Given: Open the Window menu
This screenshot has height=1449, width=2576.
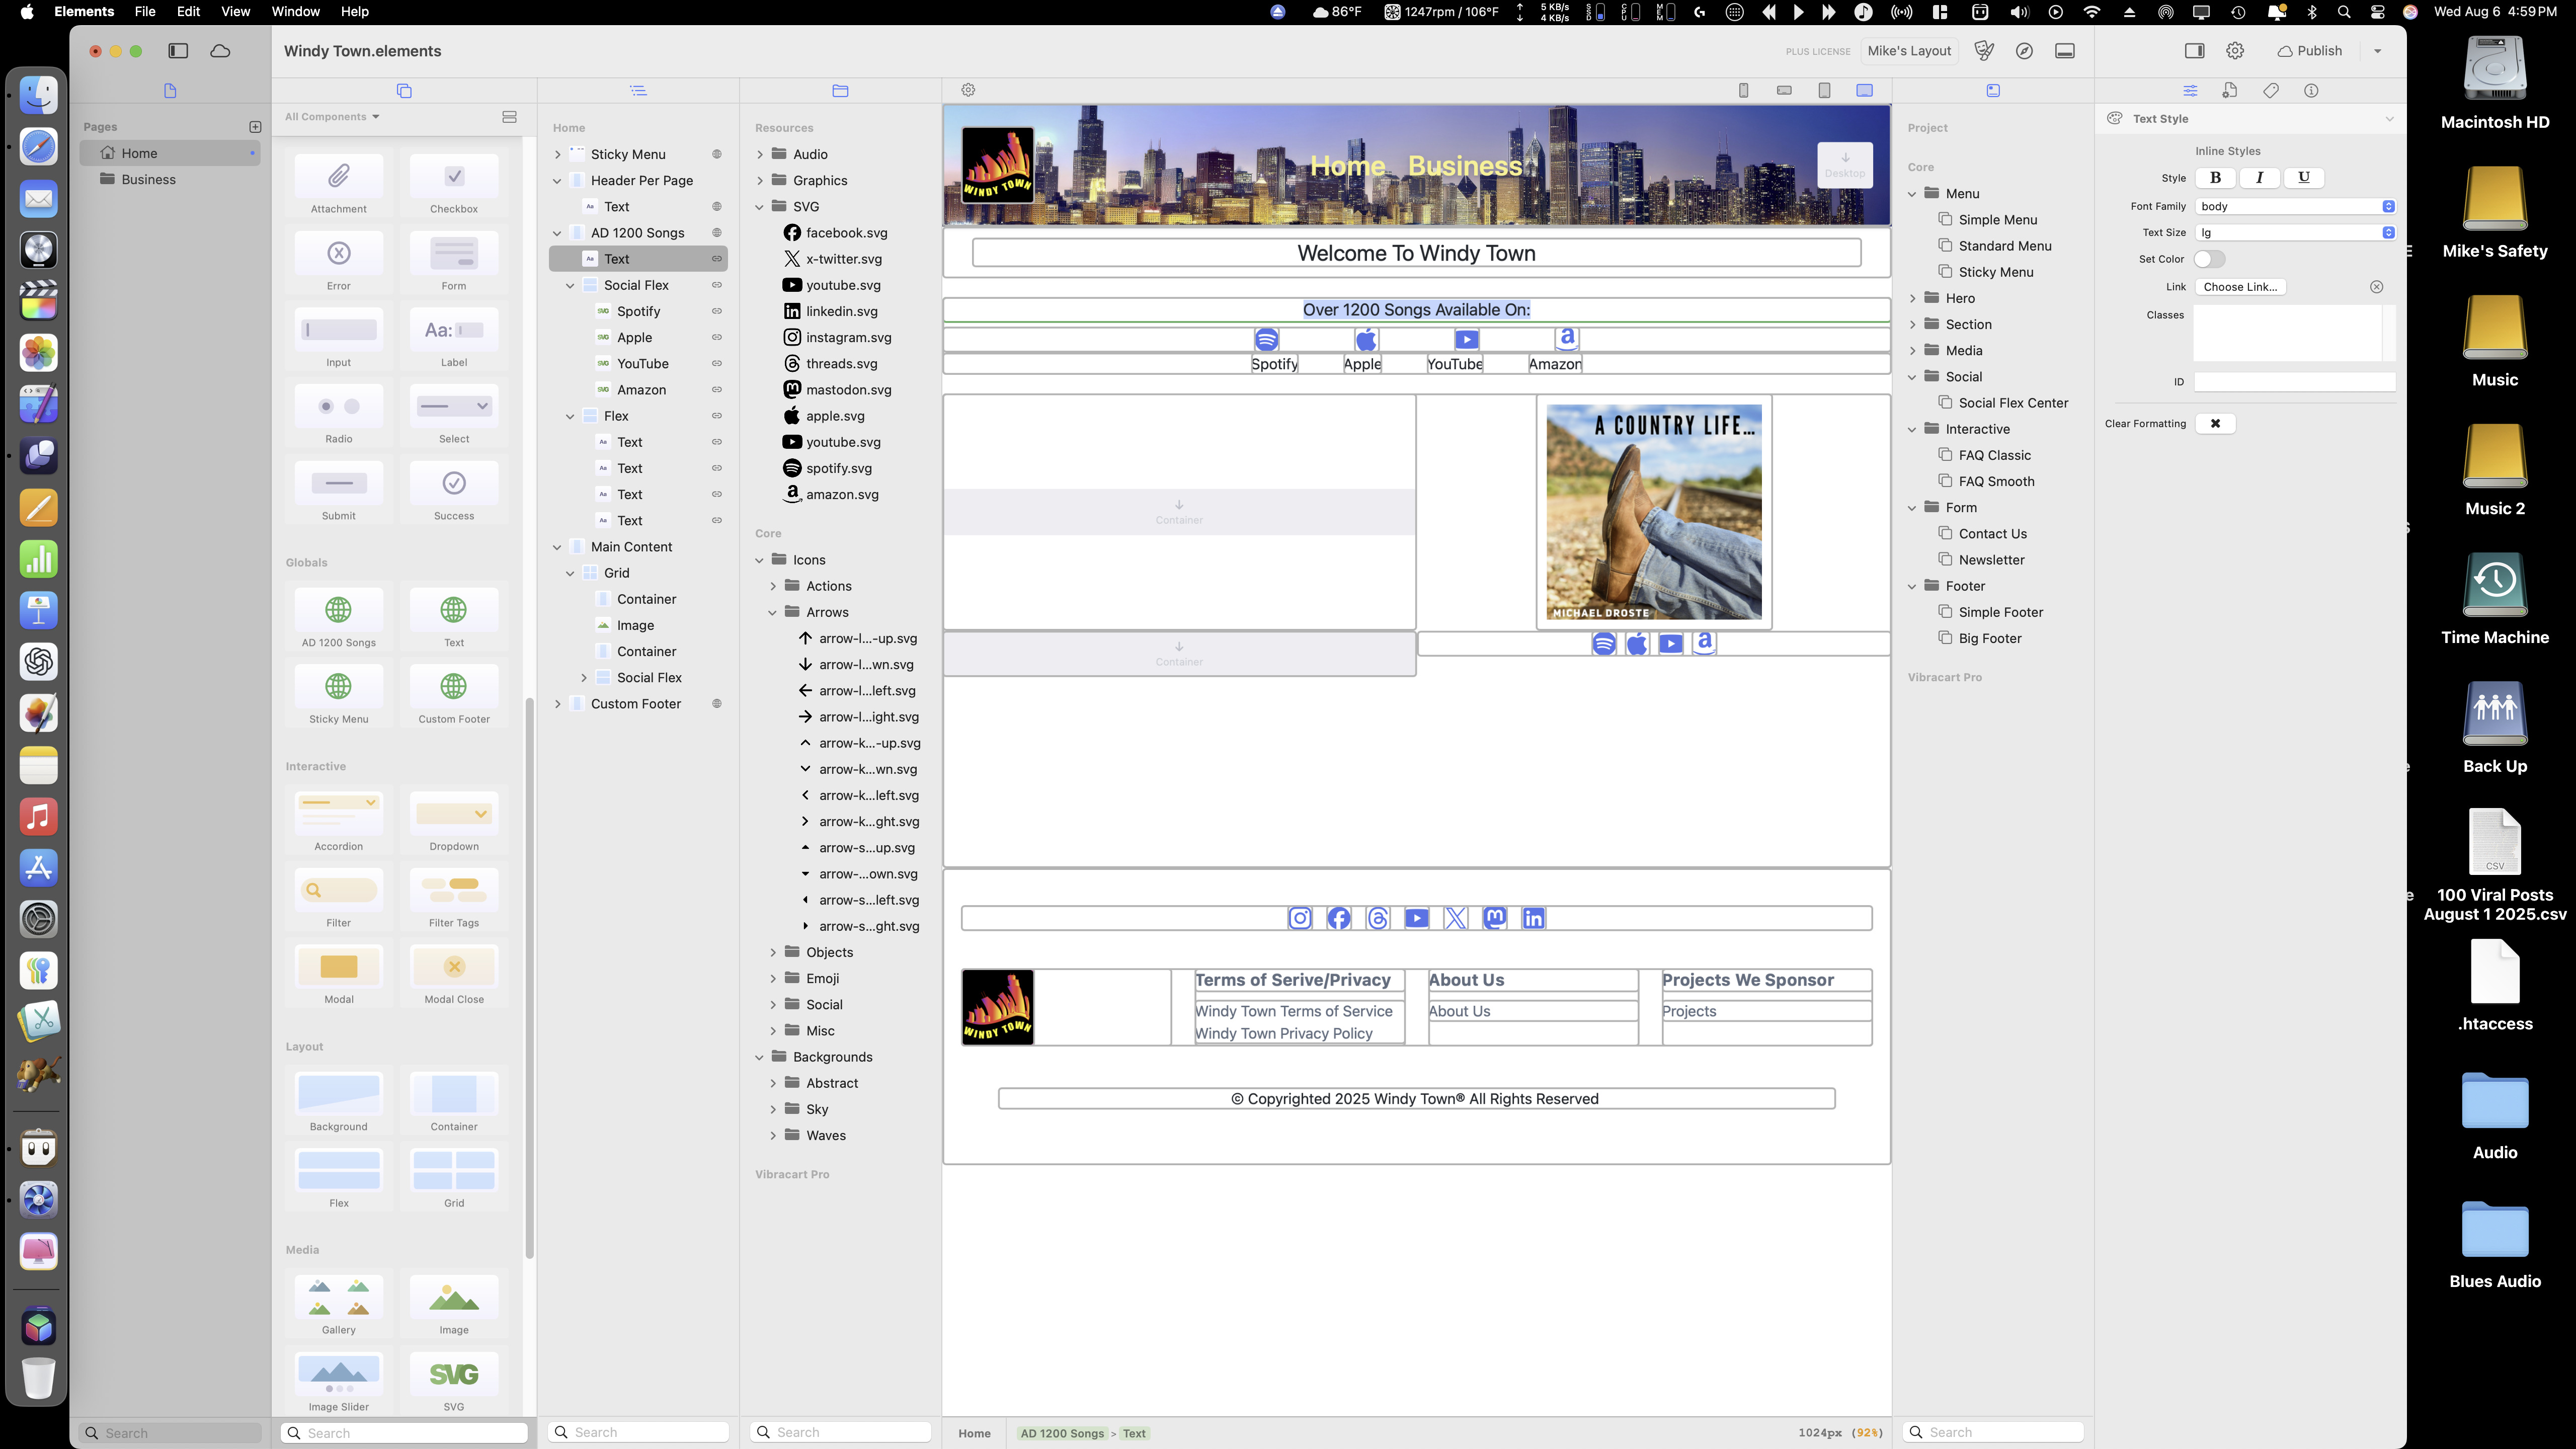Looking at the screenshot, I should 295,12.
